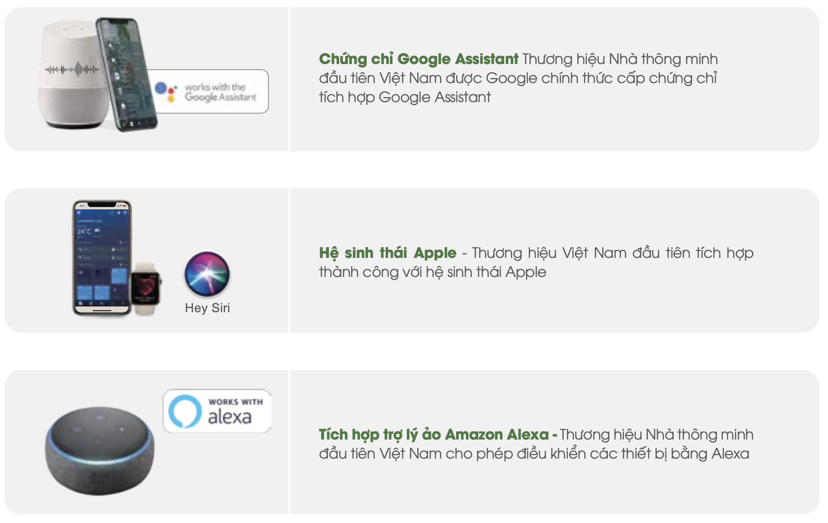Click the Apple ecosystem description text
This screenshot has height=523, width=828.
coord(536,262)
